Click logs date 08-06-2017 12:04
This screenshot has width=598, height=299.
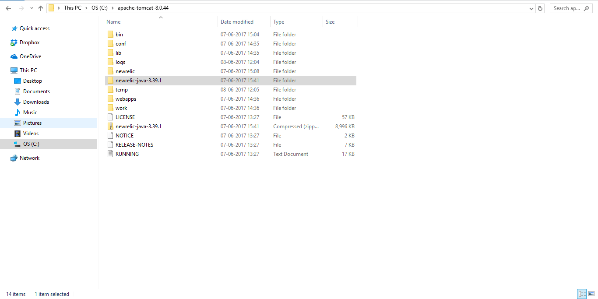pos(240,62)
